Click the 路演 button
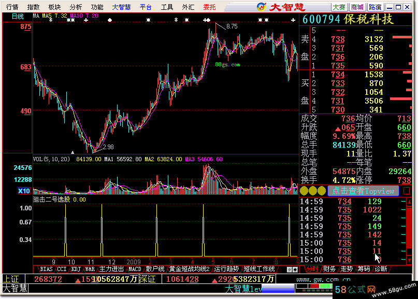Viewport: 418px width, 299px height. click(x=375, y=7)
